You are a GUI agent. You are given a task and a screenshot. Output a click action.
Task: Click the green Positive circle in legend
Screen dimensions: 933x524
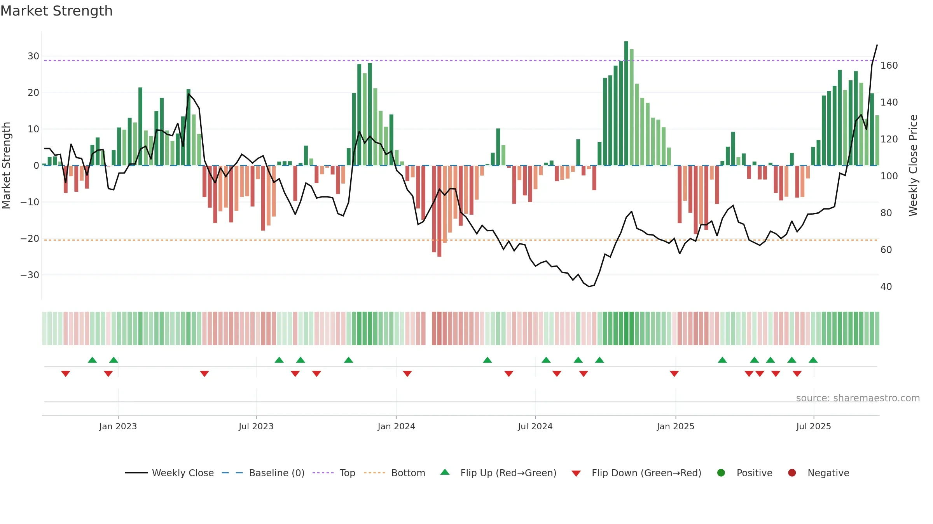[721, 473]
